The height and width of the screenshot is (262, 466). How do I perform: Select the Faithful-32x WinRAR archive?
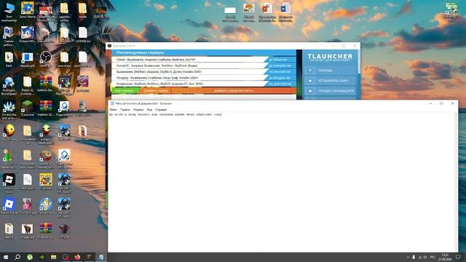[46, 108]
